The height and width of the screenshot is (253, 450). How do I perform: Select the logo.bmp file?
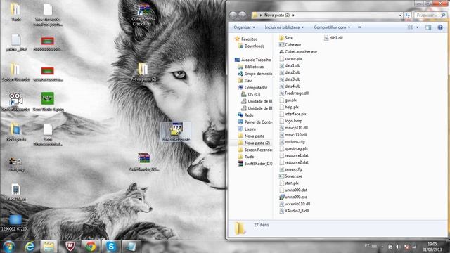(290, 121)
